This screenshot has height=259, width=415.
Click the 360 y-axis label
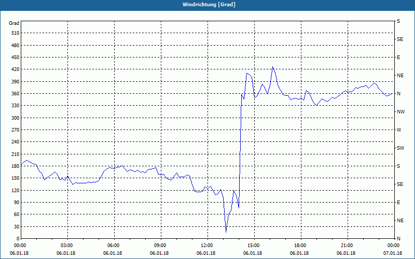[16, 94]
